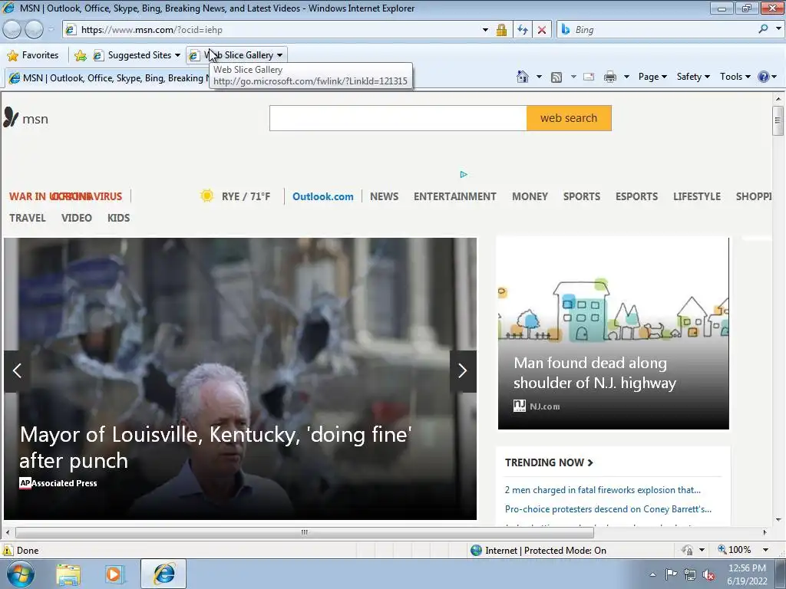Screen dimensions: 786x589
Task: Click the zoom level magnifier icon
Action: (x=722, y=549)
